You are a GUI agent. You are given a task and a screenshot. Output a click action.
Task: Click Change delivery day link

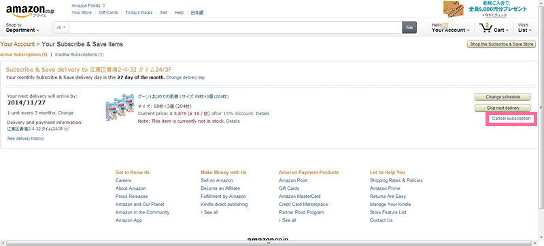186,77
